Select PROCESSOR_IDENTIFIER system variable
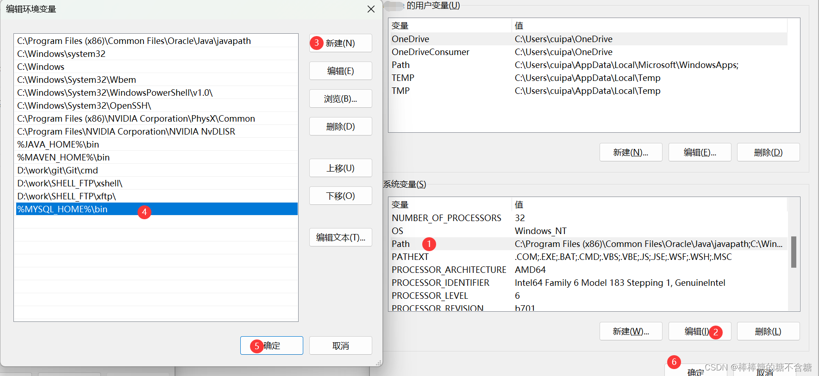 (588, 283)
